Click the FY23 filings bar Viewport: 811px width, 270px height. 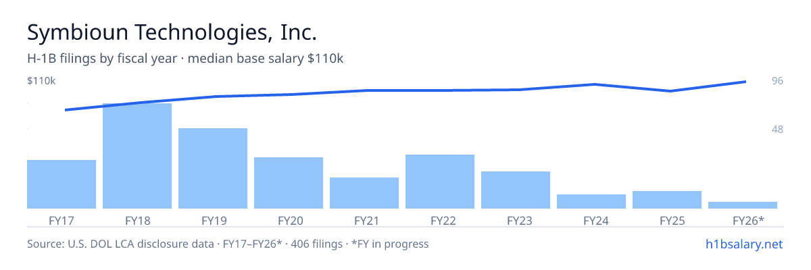pos(516,190)
